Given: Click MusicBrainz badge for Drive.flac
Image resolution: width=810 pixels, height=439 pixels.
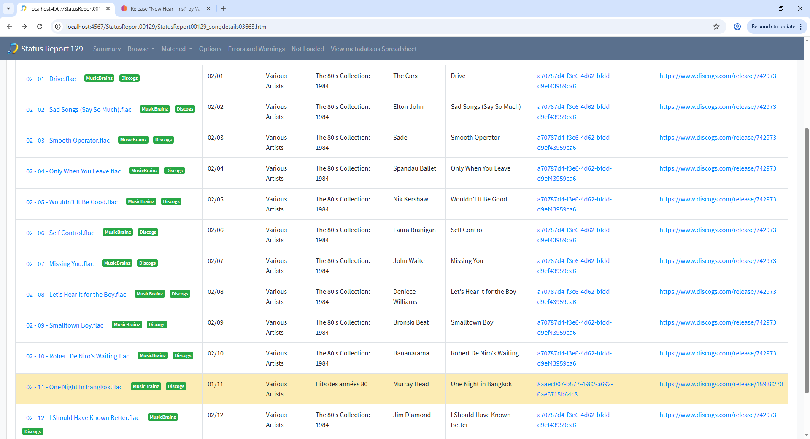Looking at the screenshot, I should click(100, 78).
